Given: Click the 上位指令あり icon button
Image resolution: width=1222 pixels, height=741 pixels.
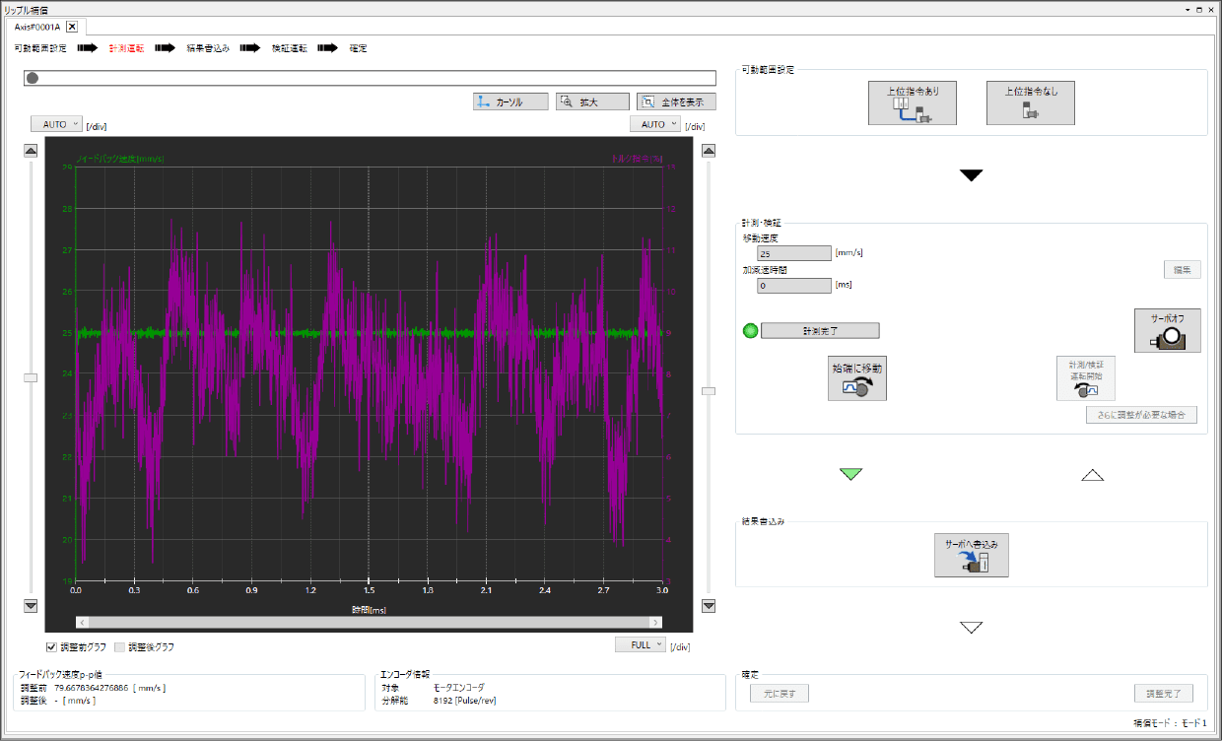Looking at the screenshot, I should [912, 102].
